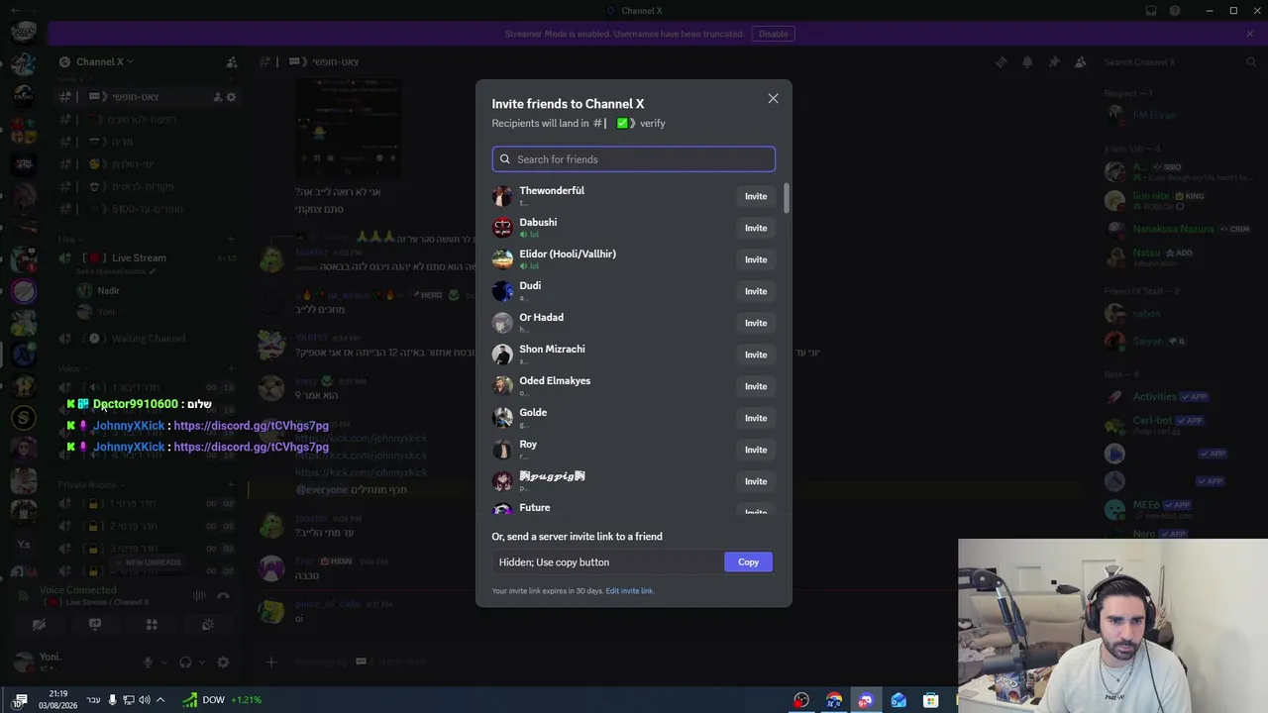Screen dimensions: 1268x713
Task: Select Carl-bot in the member list
Action: (x=1179, y=424)
